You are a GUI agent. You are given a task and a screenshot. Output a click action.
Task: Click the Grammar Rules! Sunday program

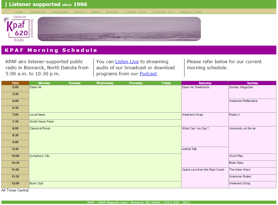tap(240, 177)
